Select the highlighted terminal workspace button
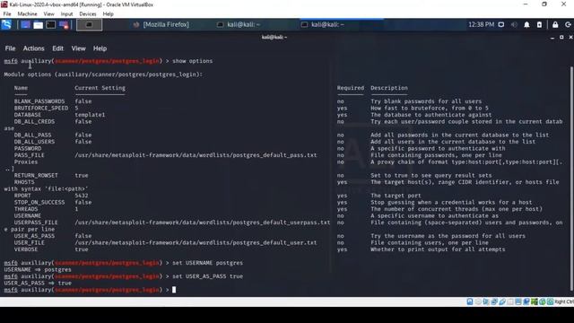 [90, 24]
